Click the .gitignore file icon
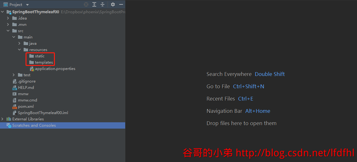Image resolution: width=357 pixels, height=162 pixels. [15, 81]
